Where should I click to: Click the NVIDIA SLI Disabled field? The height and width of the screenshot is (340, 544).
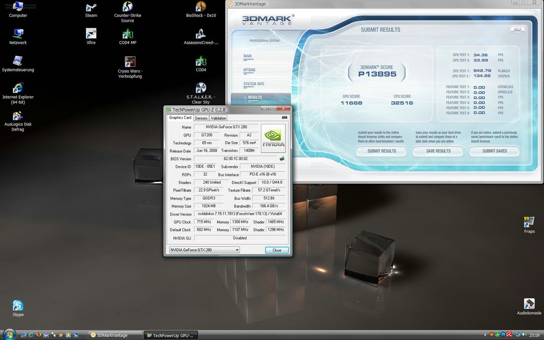tap(240, 238)
